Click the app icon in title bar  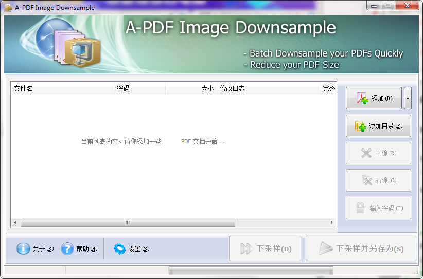pos(8,8)
